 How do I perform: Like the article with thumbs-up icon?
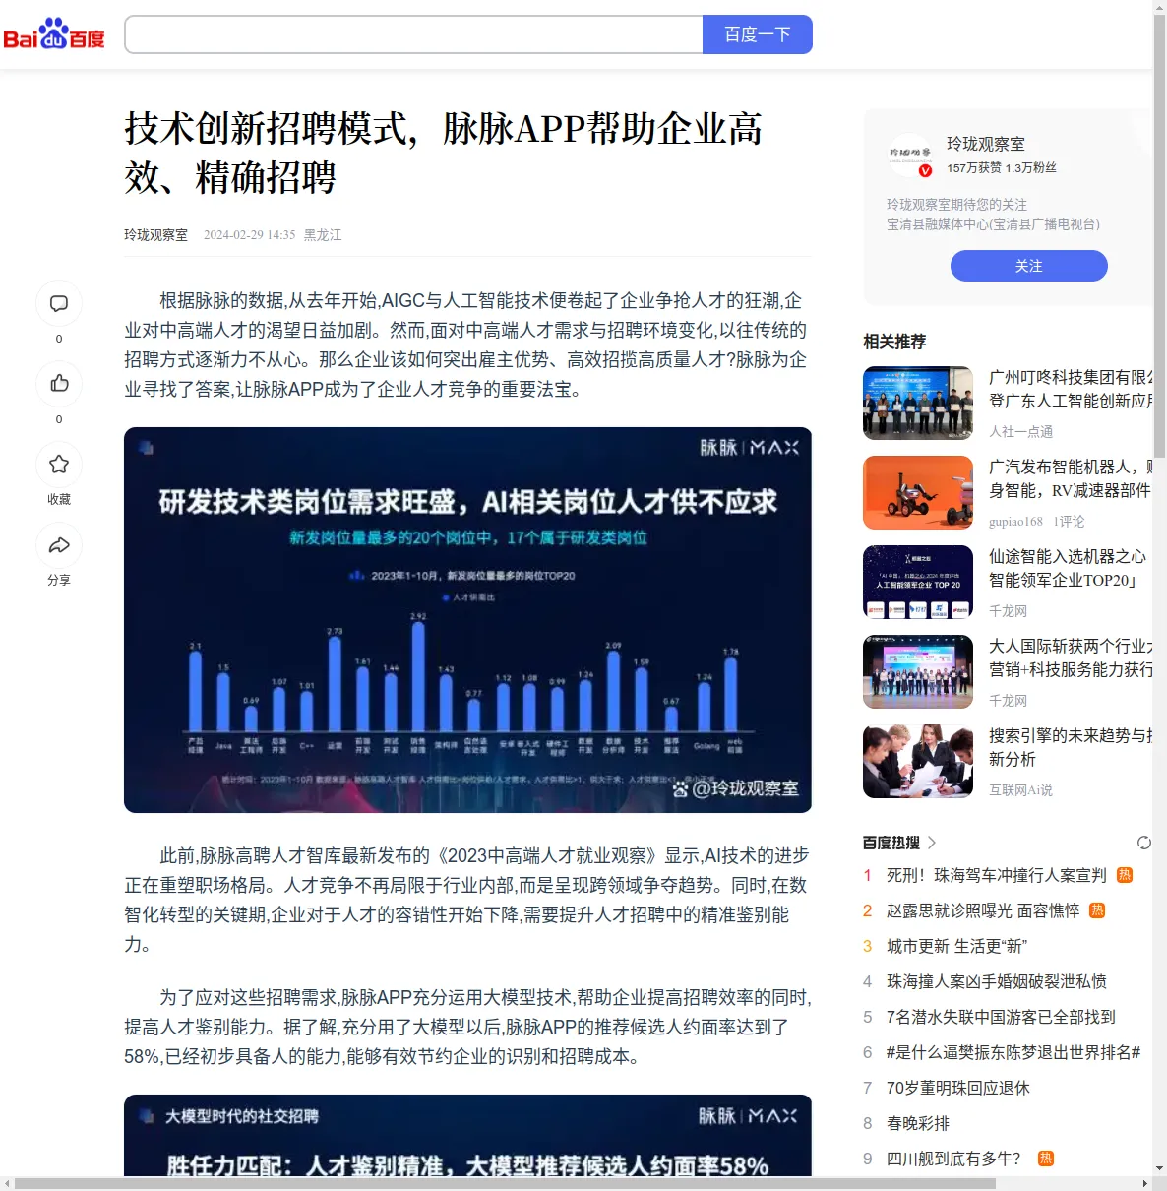point(59,384)
